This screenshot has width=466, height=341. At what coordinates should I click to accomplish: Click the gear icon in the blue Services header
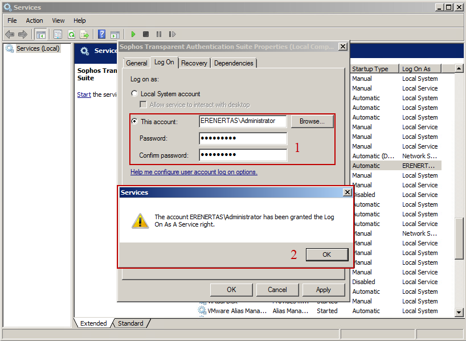pos(85,51)
